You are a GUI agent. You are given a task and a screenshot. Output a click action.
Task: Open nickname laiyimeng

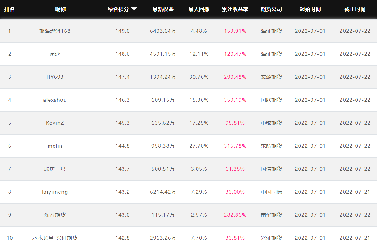coord(55,192)
